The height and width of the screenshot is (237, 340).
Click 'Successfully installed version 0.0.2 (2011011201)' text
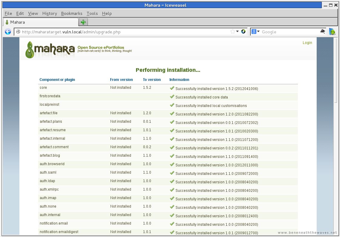tap(217, 148)
